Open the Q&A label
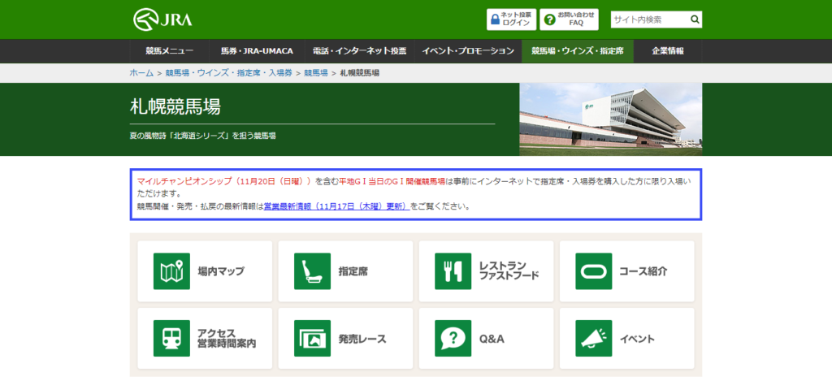 click(x=492, y=339)
